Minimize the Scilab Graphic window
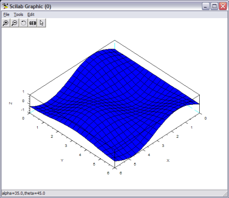 (206, 6)
